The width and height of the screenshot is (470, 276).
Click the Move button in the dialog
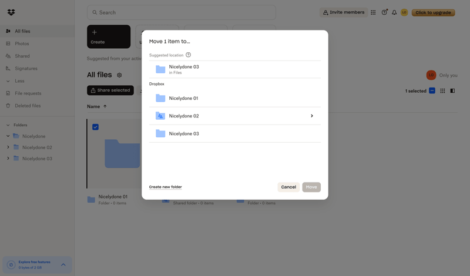pyautogui.click(x=311, y=187)
